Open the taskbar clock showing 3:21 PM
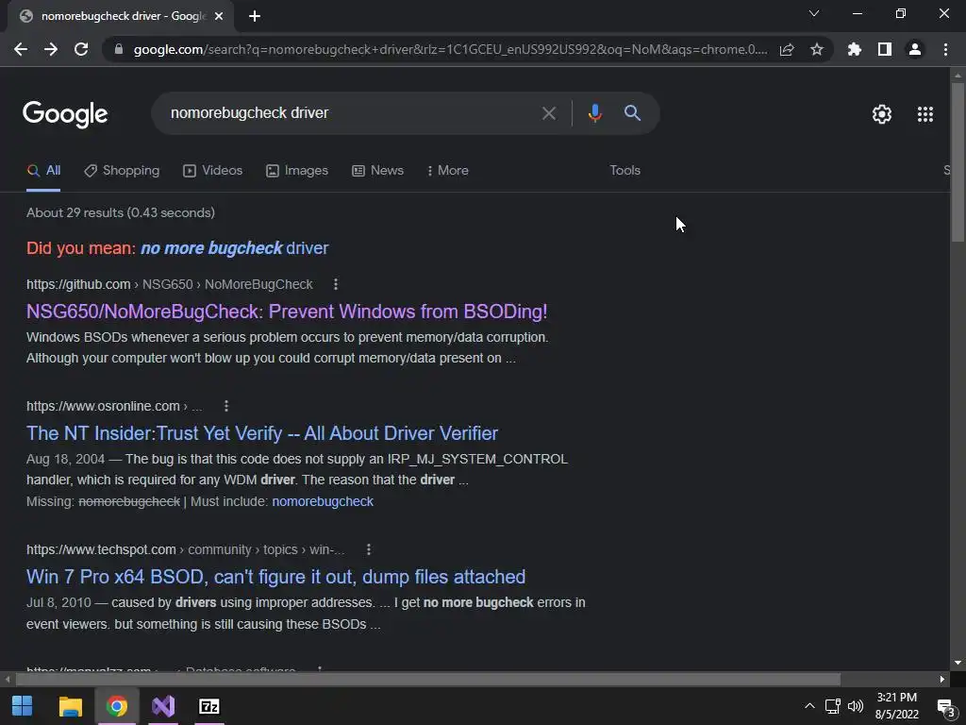The width and height of the screenshot is (966, 725). 897,706
